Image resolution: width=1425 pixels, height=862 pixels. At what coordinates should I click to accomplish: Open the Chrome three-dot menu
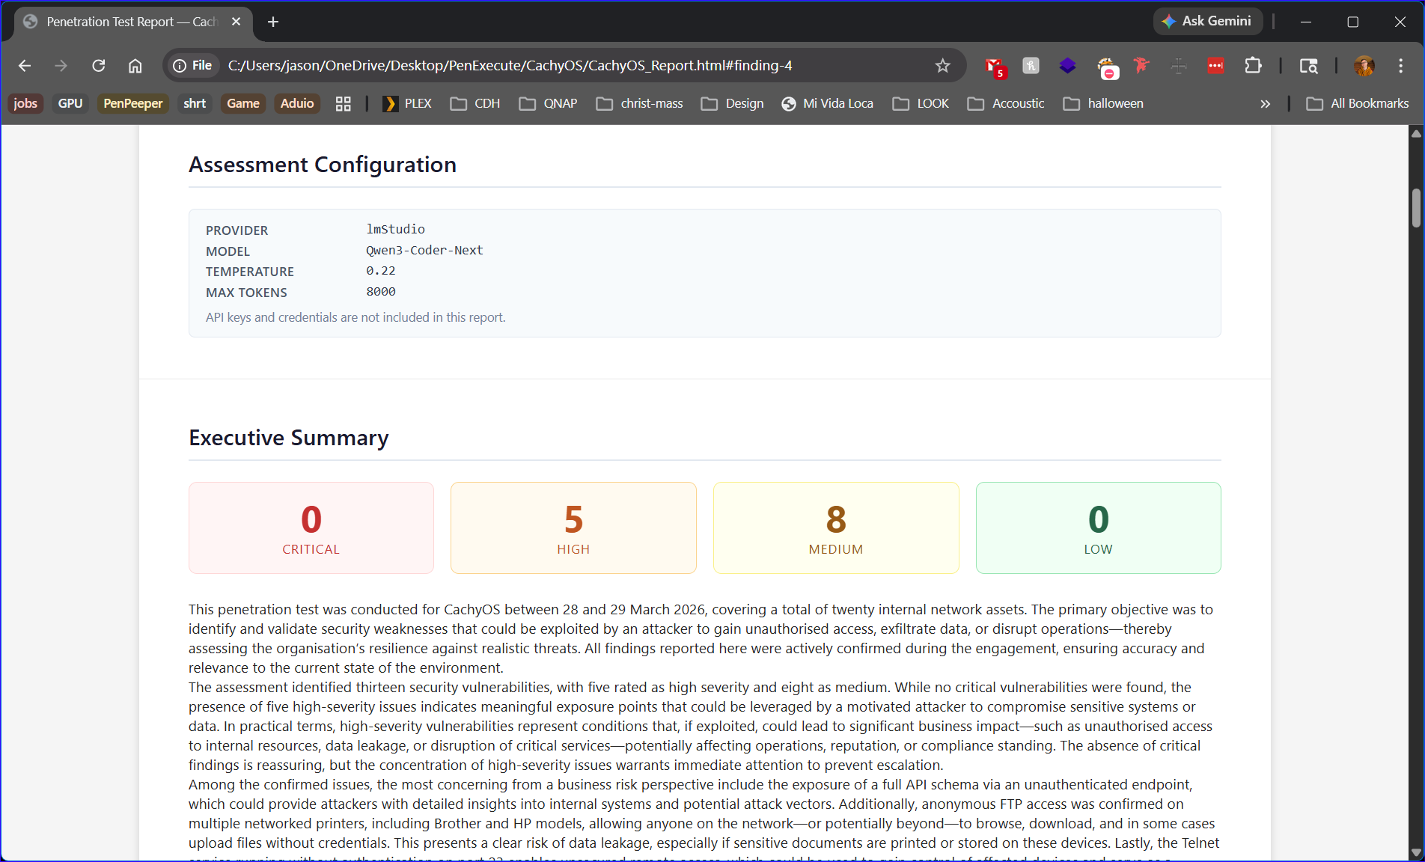click(1400, 66)
